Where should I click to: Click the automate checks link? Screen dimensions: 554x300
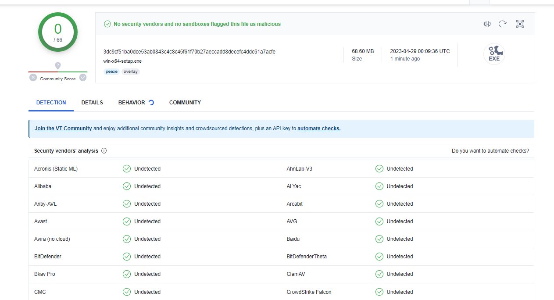(x=319, y=129)
